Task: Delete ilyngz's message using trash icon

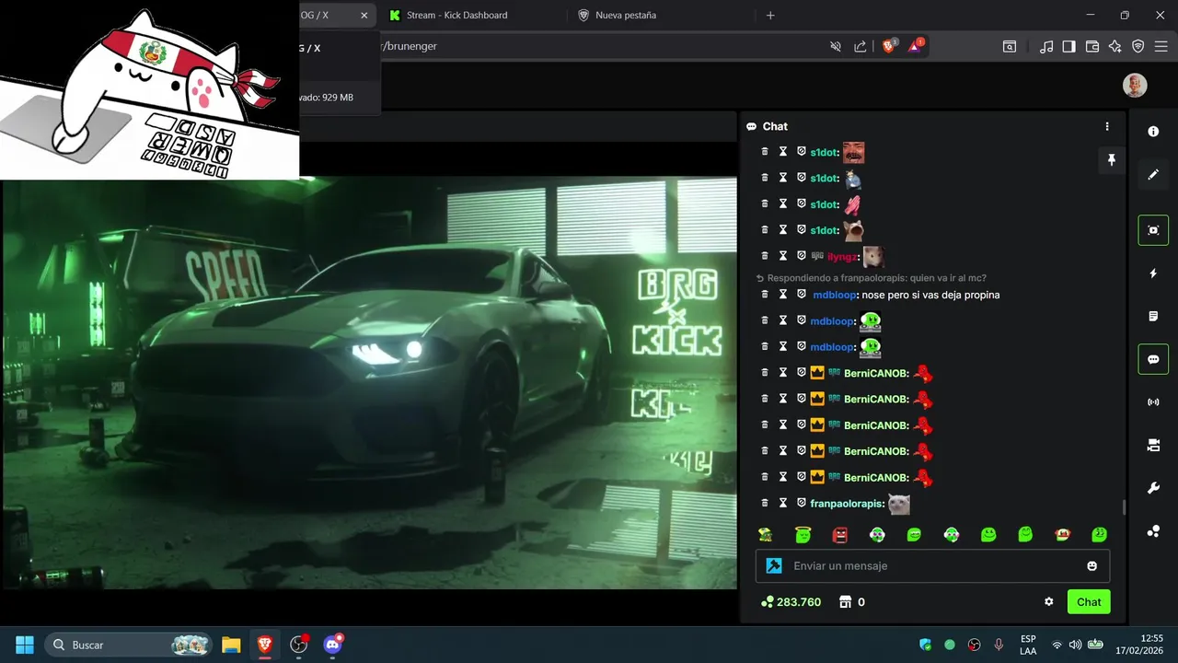Action: point(764,256)
